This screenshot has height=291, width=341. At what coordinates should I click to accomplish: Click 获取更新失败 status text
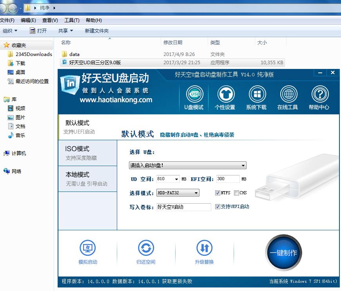[x=177, y=282]
